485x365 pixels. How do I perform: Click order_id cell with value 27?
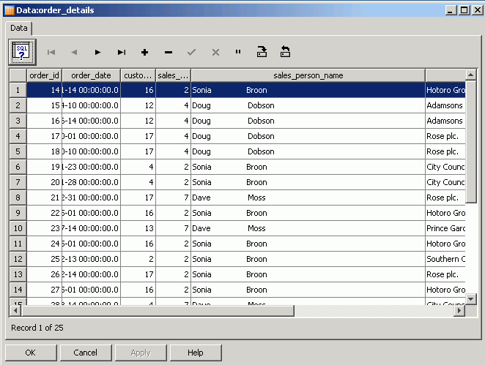(44, 290)
